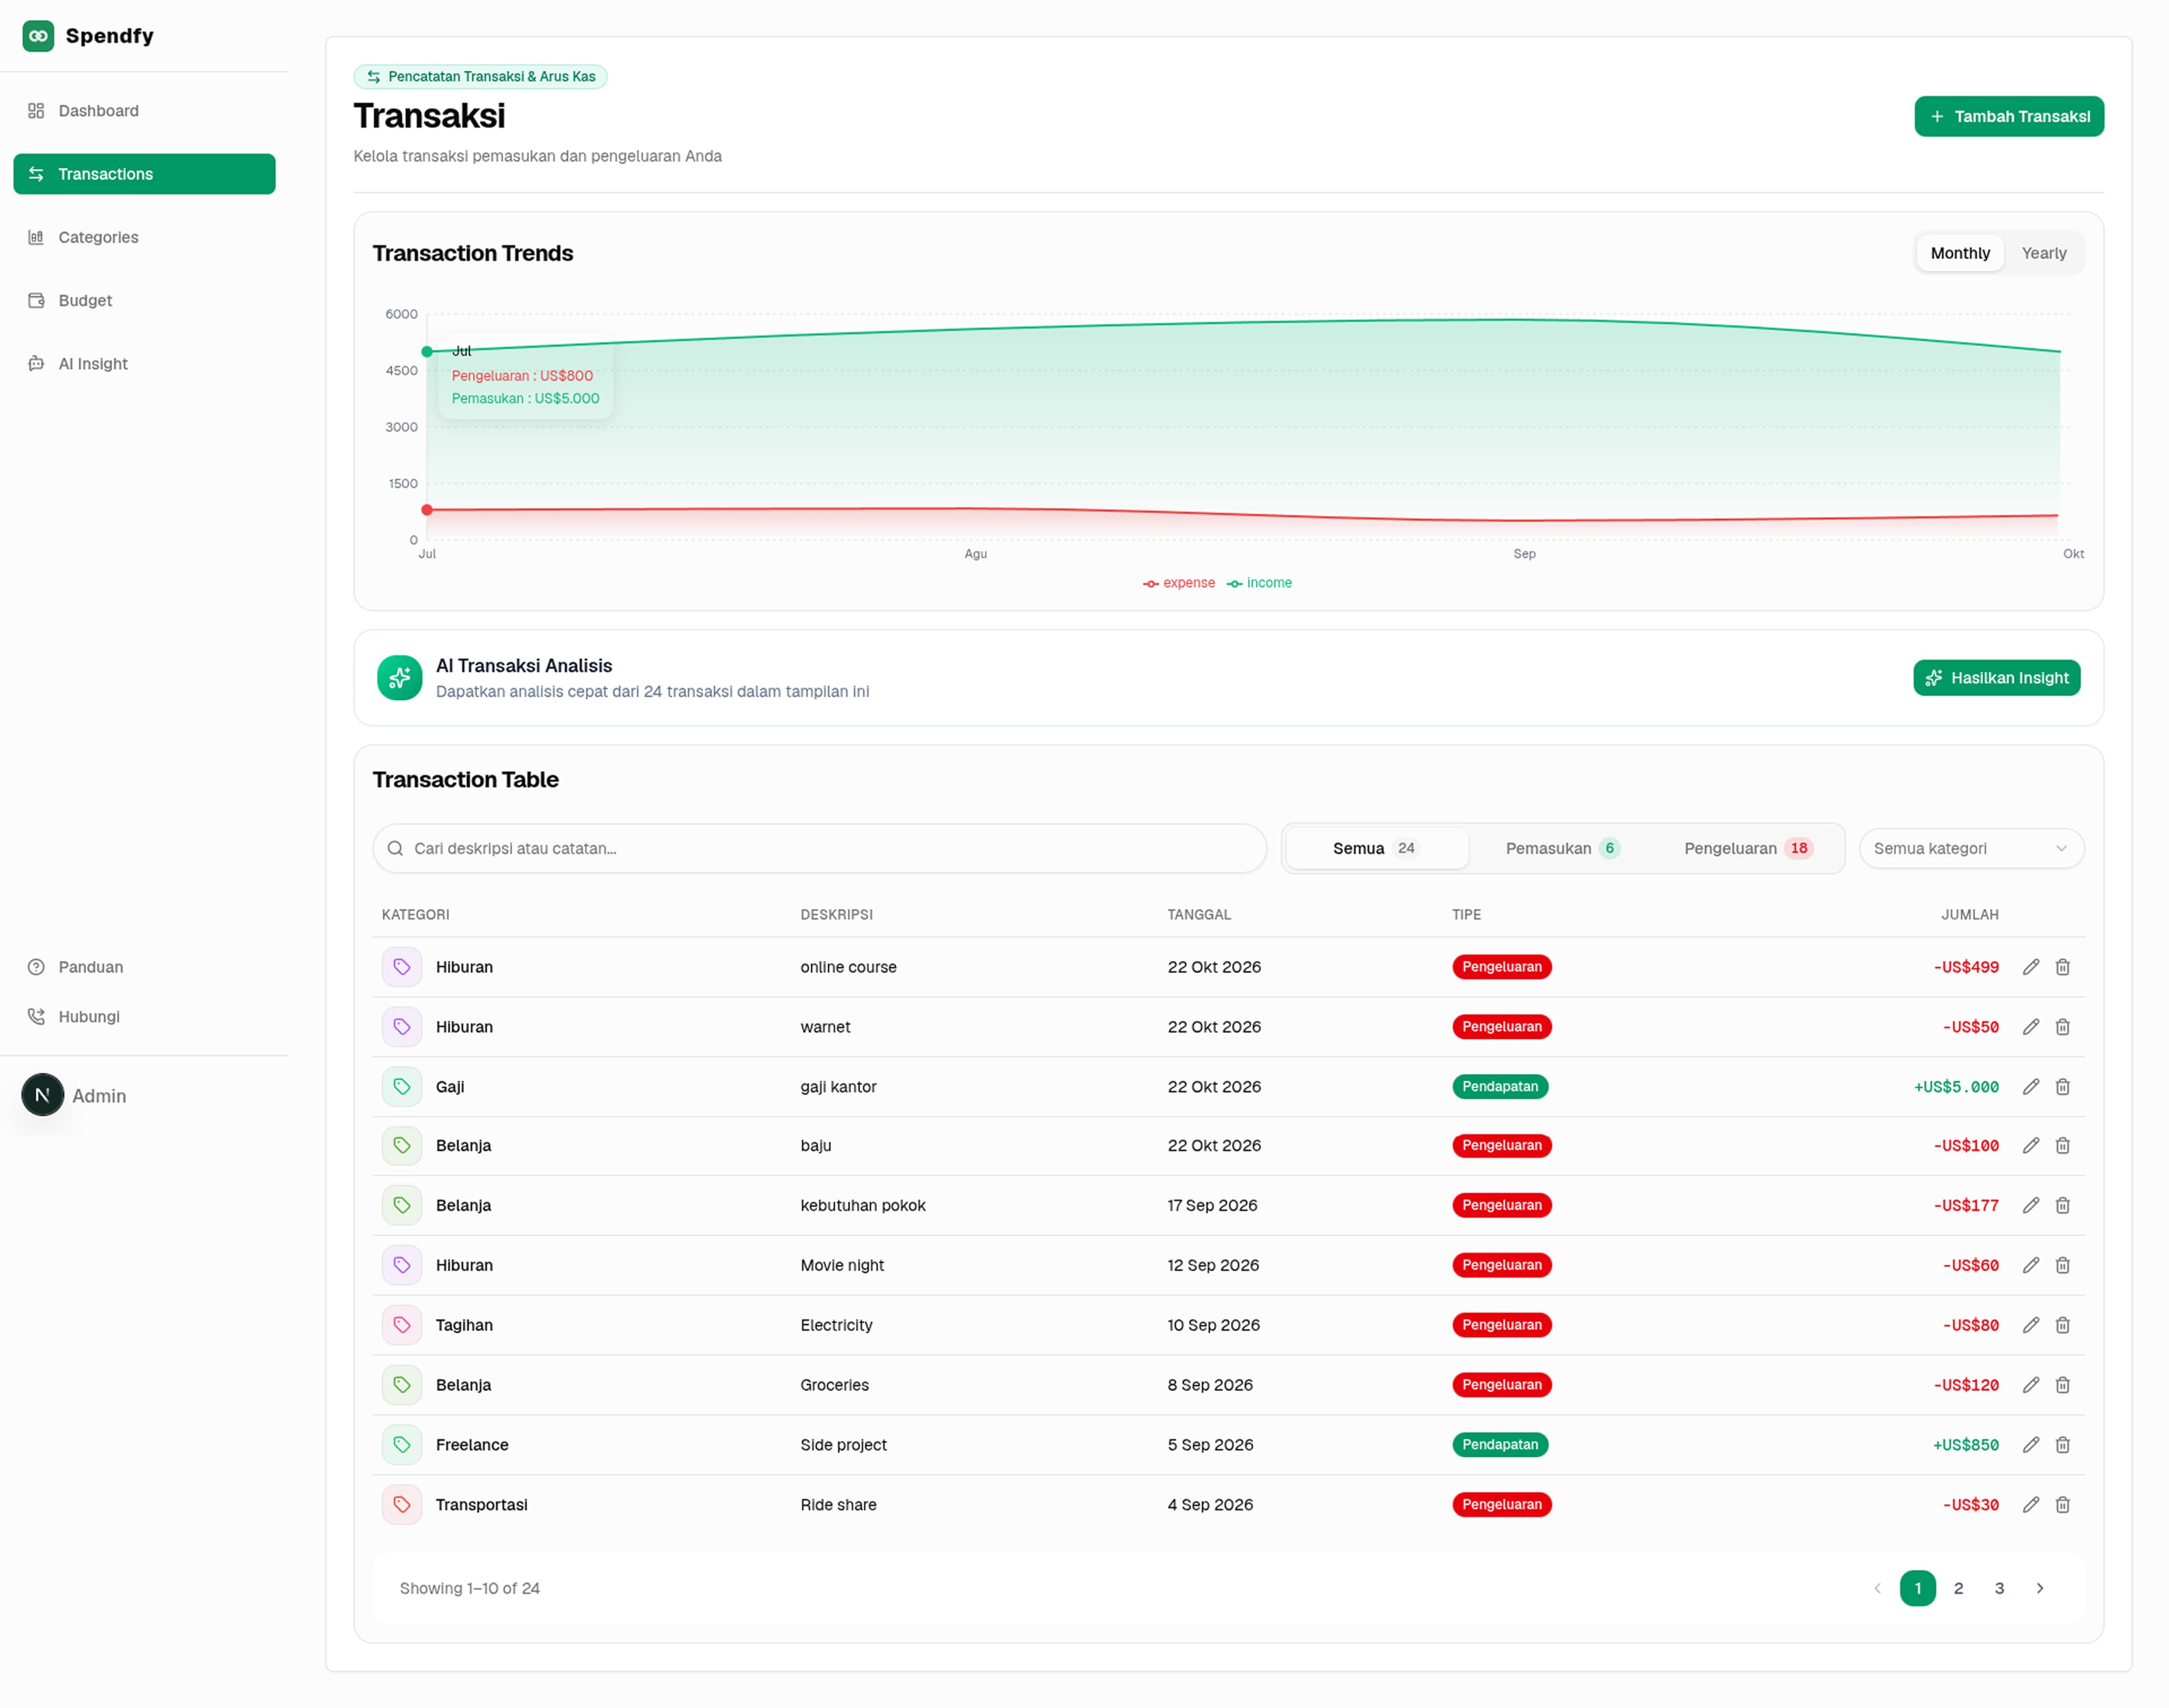The image size is (2169, 1708).
Task: Click Tambah Transaksi button
Action: (x=2008, y=117)
